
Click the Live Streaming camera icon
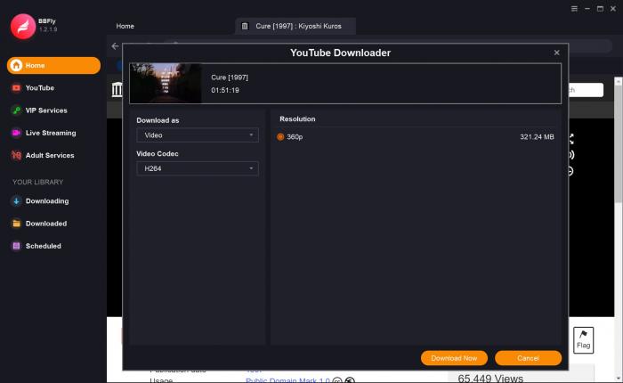16,133
